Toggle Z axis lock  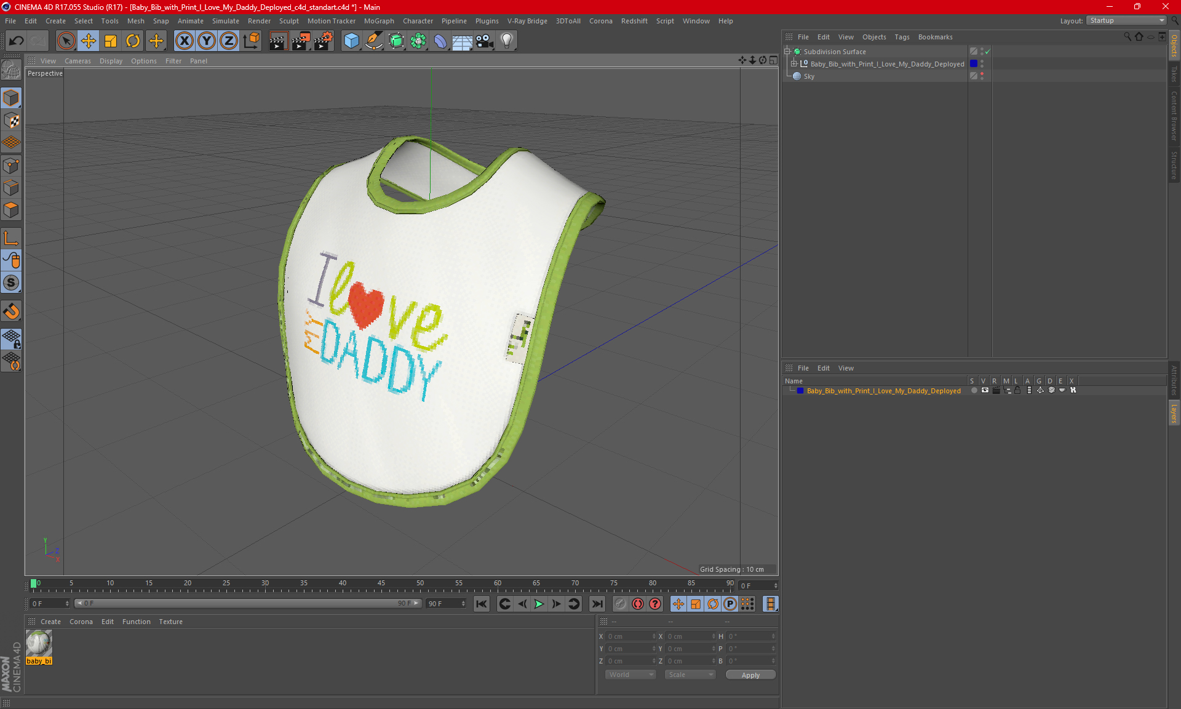(229, 41)
